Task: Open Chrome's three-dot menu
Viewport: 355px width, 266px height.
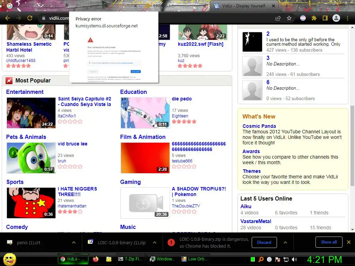Action: point(347,18)
